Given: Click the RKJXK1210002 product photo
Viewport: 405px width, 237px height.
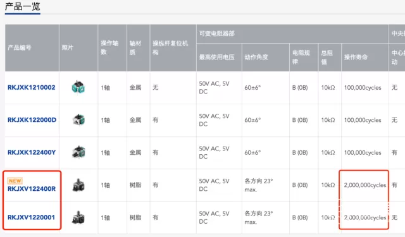Looking at the screenshot, I should (x=78, y=87).
